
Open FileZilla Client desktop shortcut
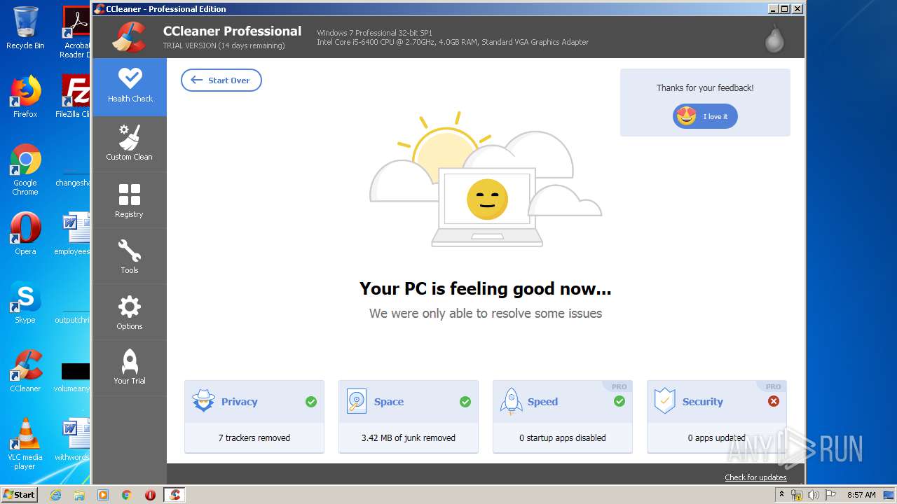(x=74, y=97)
